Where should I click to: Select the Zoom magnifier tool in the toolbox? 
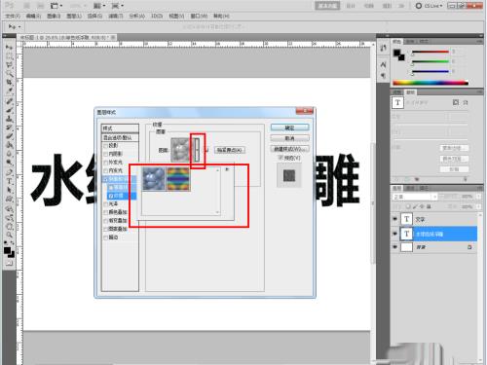click(9, 235)
